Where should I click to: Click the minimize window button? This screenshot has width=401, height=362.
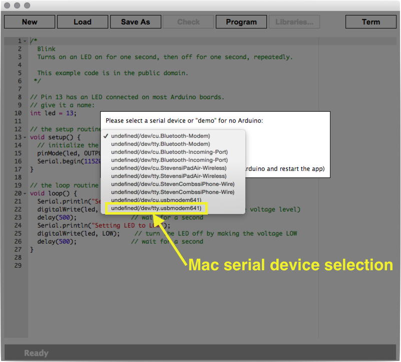pyautogui.click(x=17, y=6)
